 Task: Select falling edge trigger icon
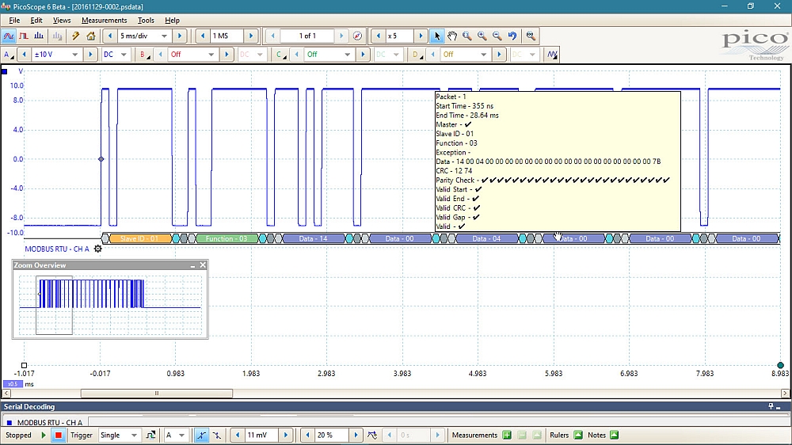(217, 435)
